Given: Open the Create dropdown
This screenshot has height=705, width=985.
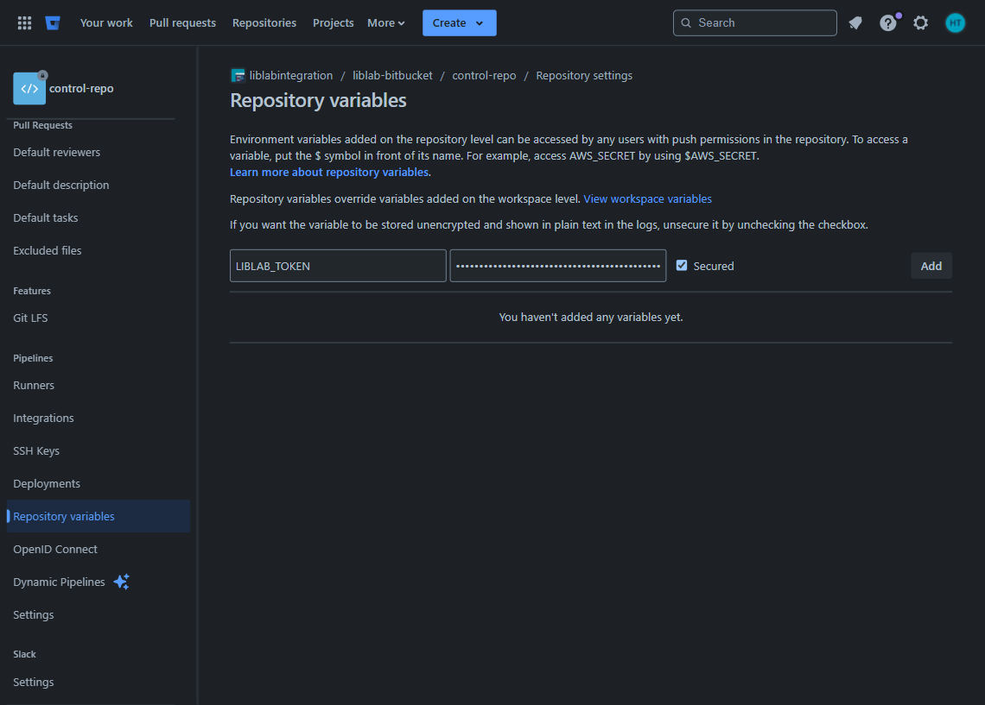Looking at the screenshot, I should point(459,22).
